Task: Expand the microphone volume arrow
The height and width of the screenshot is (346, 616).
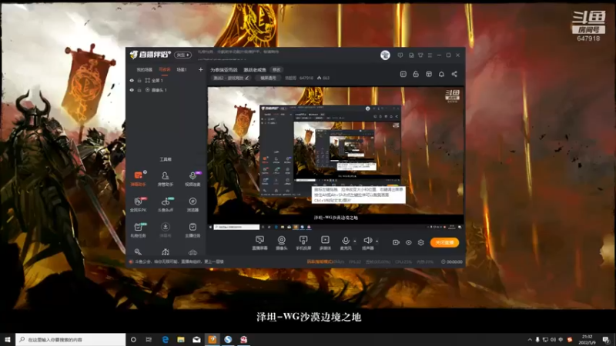Action: click(x=355, y=241)
